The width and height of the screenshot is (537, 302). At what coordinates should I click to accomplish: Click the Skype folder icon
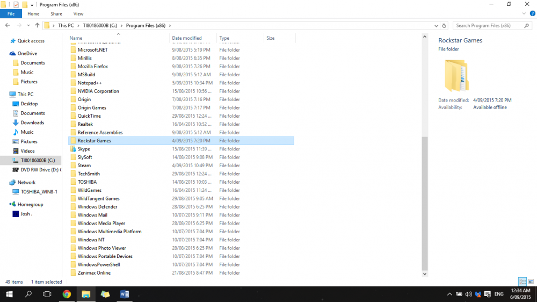click(73, 149)
